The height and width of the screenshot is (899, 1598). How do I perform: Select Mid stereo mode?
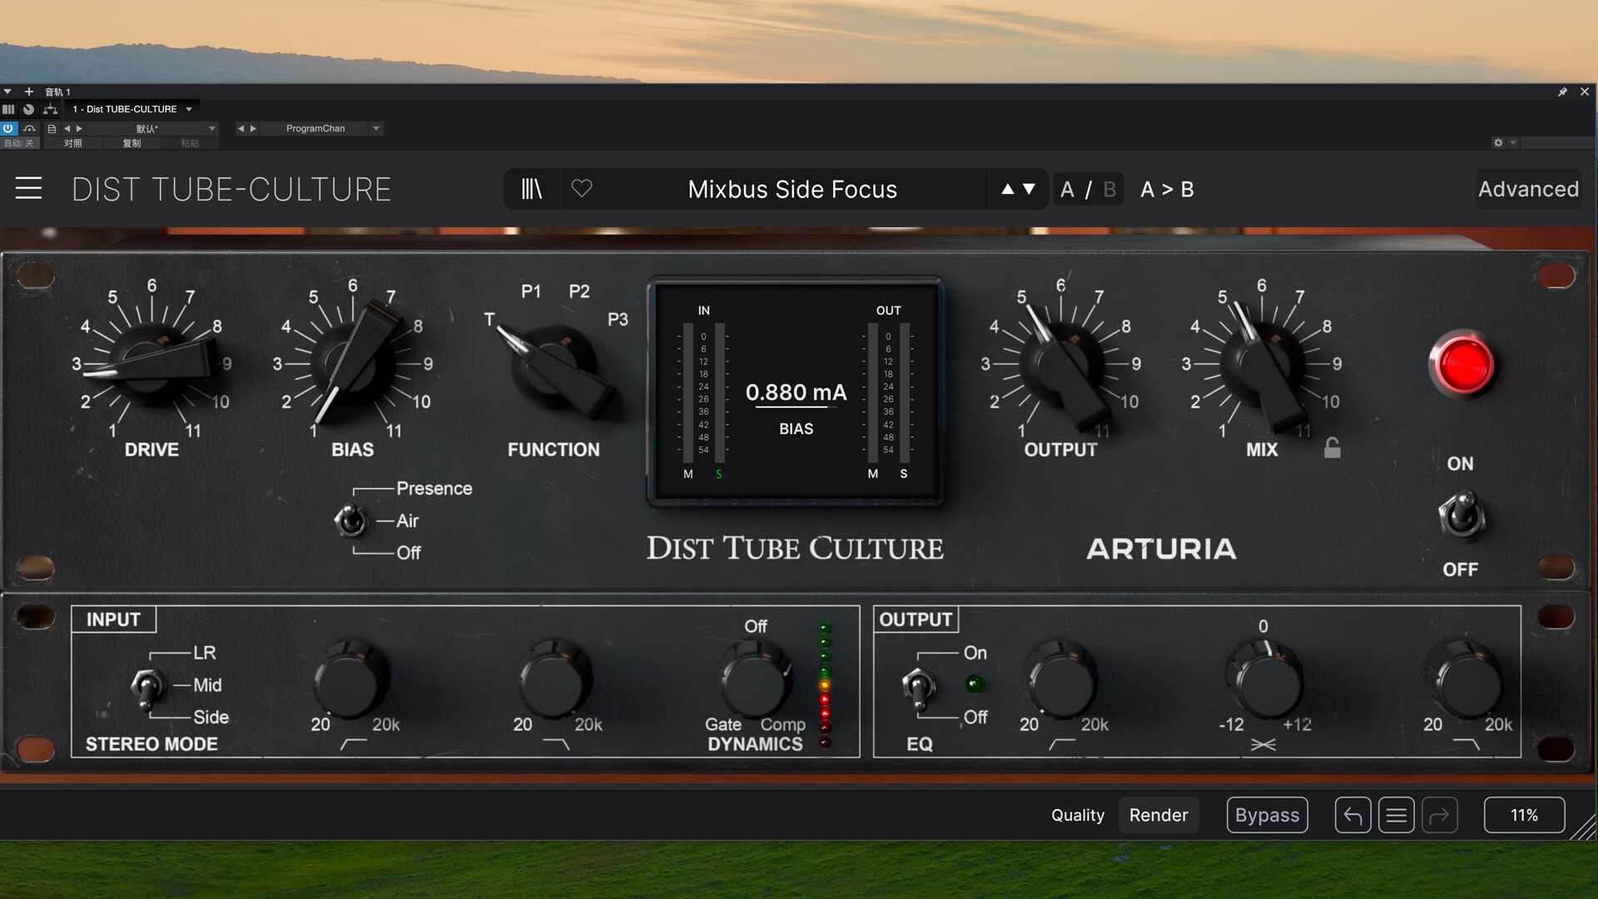click(207, 685)
